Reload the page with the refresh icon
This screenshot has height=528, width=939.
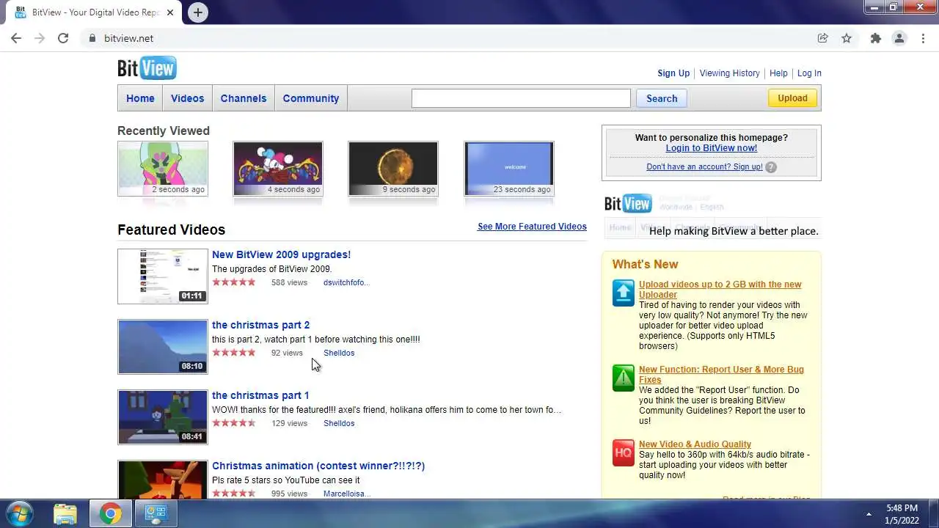coord(63,38)
